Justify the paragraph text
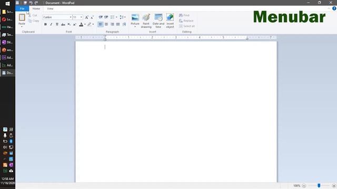337x189 pixels. click(118, 24)
